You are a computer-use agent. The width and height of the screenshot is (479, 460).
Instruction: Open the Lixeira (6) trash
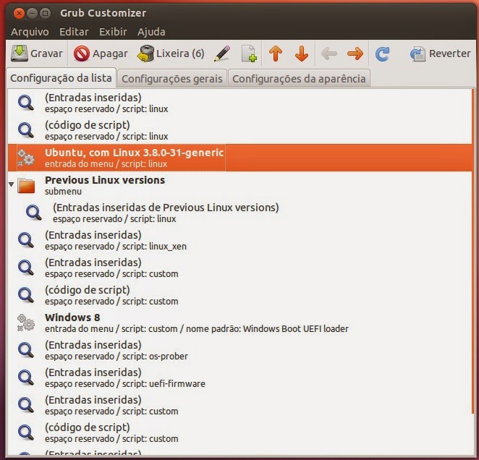(171, 54)
